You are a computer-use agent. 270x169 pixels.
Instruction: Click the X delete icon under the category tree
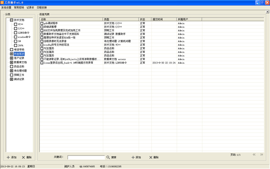point(23,157)
